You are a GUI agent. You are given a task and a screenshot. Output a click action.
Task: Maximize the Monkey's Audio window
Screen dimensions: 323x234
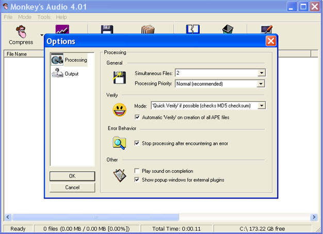pos(303,7)
